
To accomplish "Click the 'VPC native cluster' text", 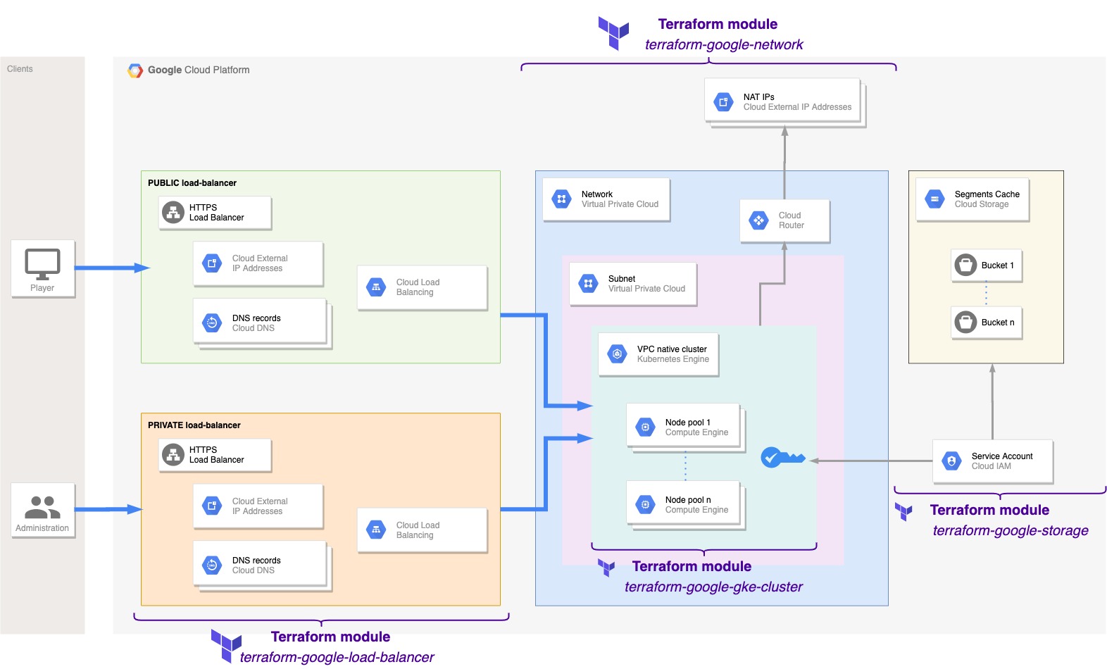I will (672, 349).
